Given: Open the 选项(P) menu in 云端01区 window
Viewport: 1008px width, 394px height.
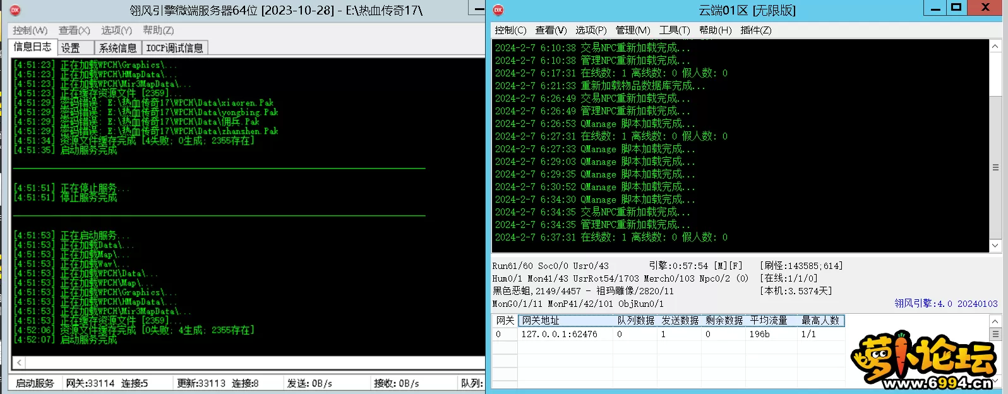Looking at the screenshot, I should pyautogui.click(x=591, y=30).
